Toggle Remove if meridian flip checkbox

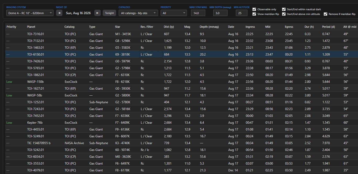point(326,14)
